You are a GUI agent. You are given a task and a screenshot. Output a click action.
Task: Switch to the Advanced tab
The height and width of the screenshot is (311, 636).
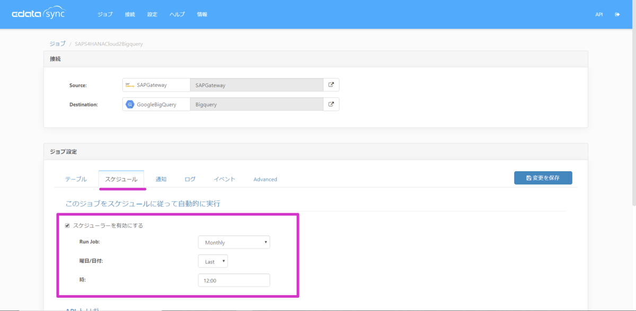[x=265, y=179]
